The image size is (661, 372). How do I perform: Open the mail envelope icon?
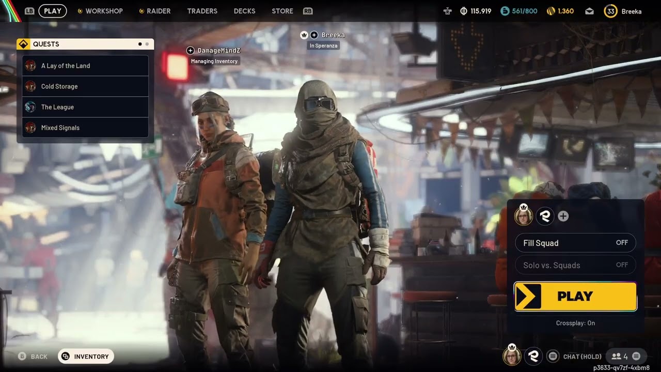[x=589, y=11]
